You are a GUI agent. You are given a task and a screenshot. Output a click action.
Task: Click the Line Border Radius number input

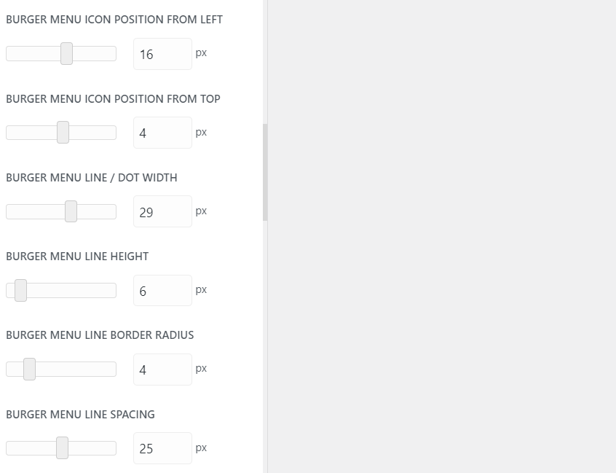pos(162,370)
